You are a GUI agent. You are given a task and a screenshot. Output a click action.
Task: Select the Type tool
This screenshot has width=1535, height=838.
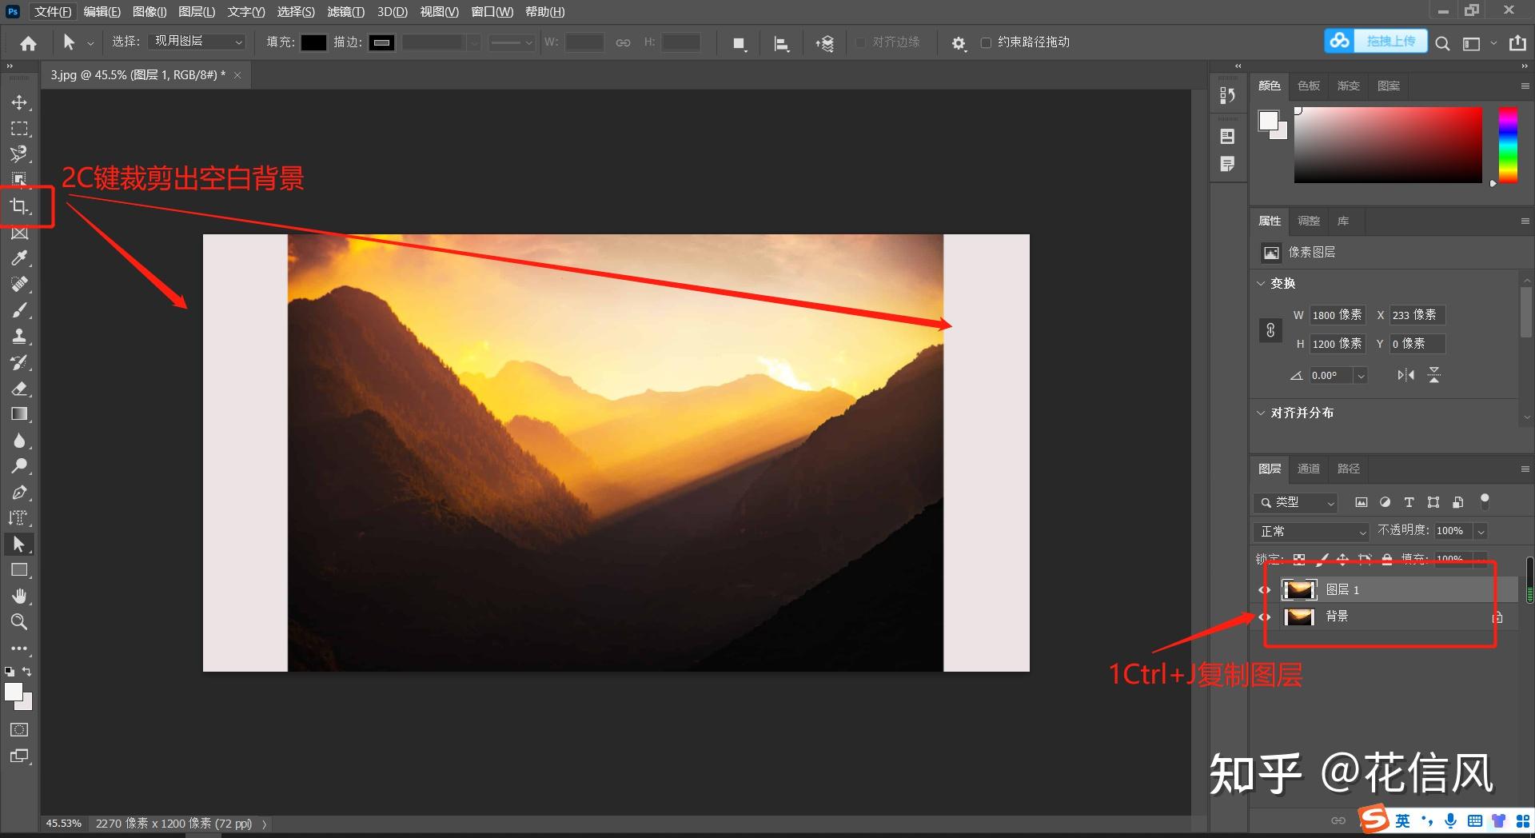point(19,518)
